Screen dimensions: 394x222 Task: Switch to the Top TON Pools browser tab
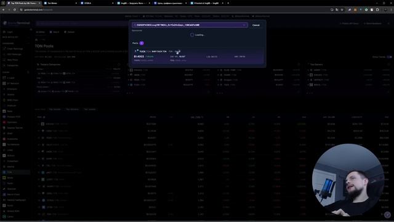click(x=24, y=3)
